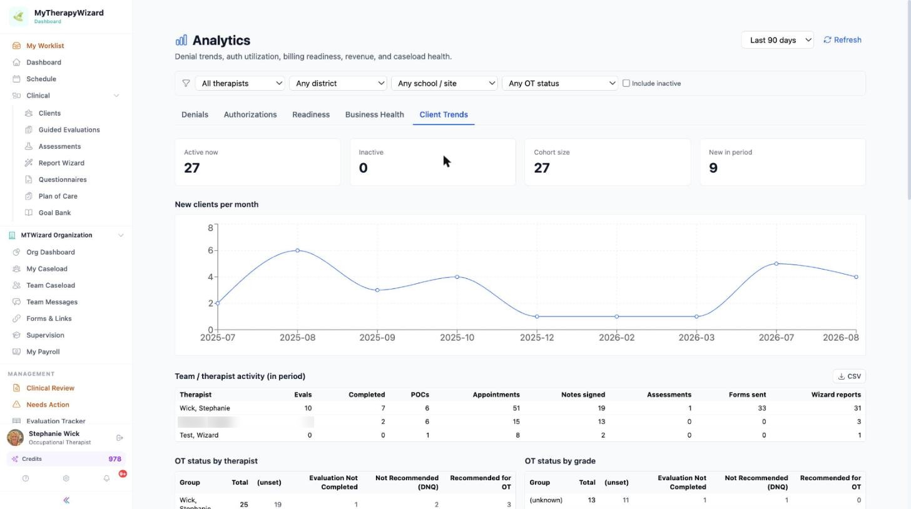Download team activity as CSV
Screen dimensions: 911x509
point(849,376)
